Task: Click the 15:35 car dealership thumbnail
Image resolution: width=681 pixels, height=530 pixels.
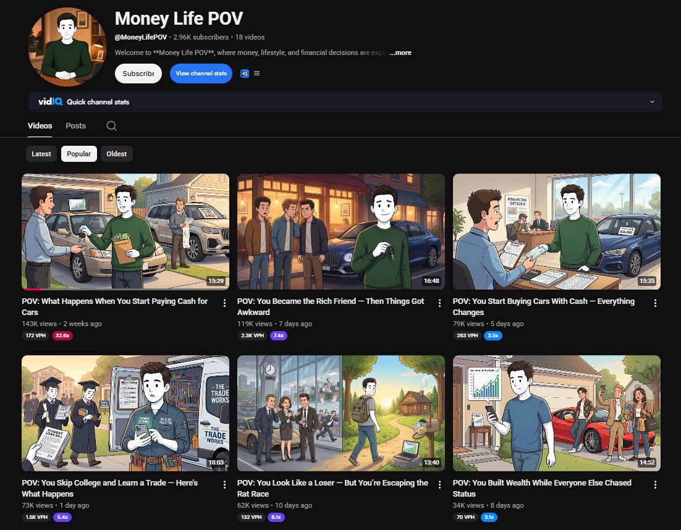Action: 556,232
